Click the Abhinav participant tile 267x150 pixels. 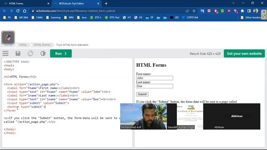(x=232, y=116)
